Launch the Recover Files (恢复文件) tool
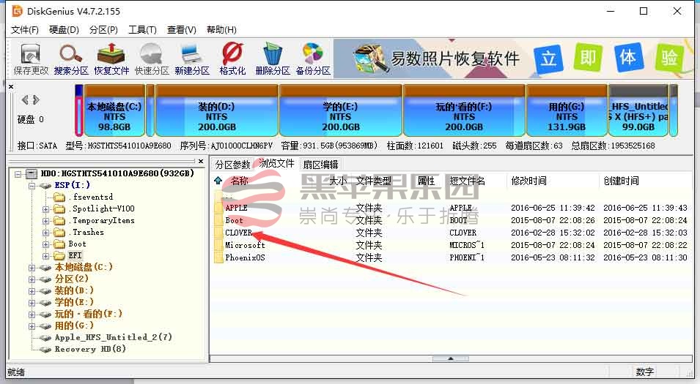 (111, 59)
